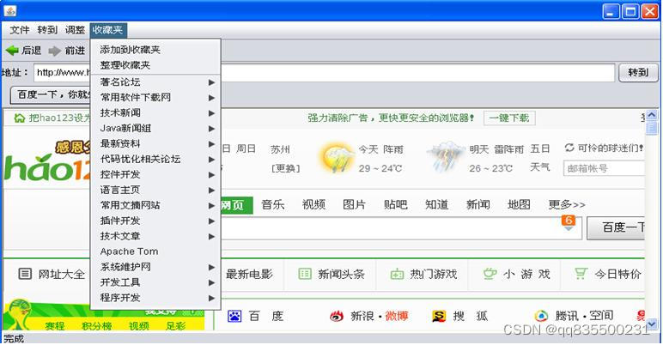
Task: Expand the 控件开发 submenu
Action: point(155,174)
